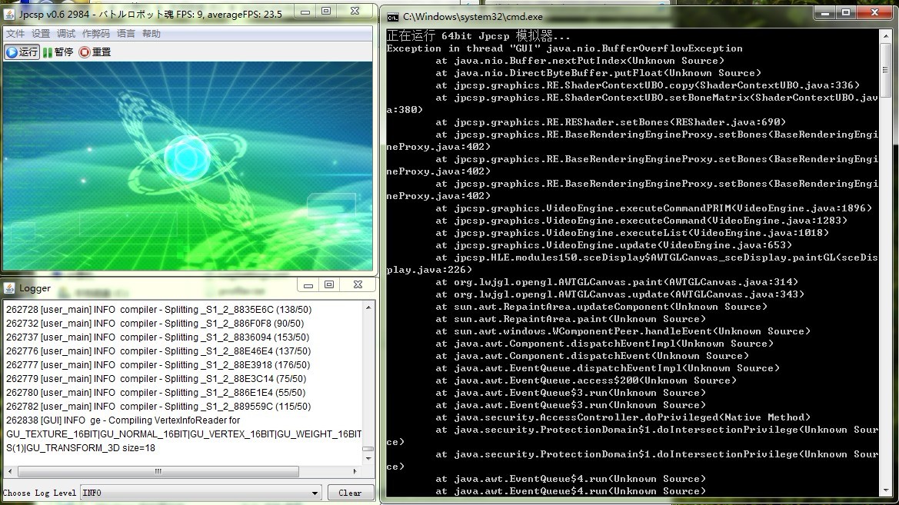The width and height of the screenshot is (899, 505).
Task: Click the 暂停 (Pause) toolbar button
Action: pos(58,52)
